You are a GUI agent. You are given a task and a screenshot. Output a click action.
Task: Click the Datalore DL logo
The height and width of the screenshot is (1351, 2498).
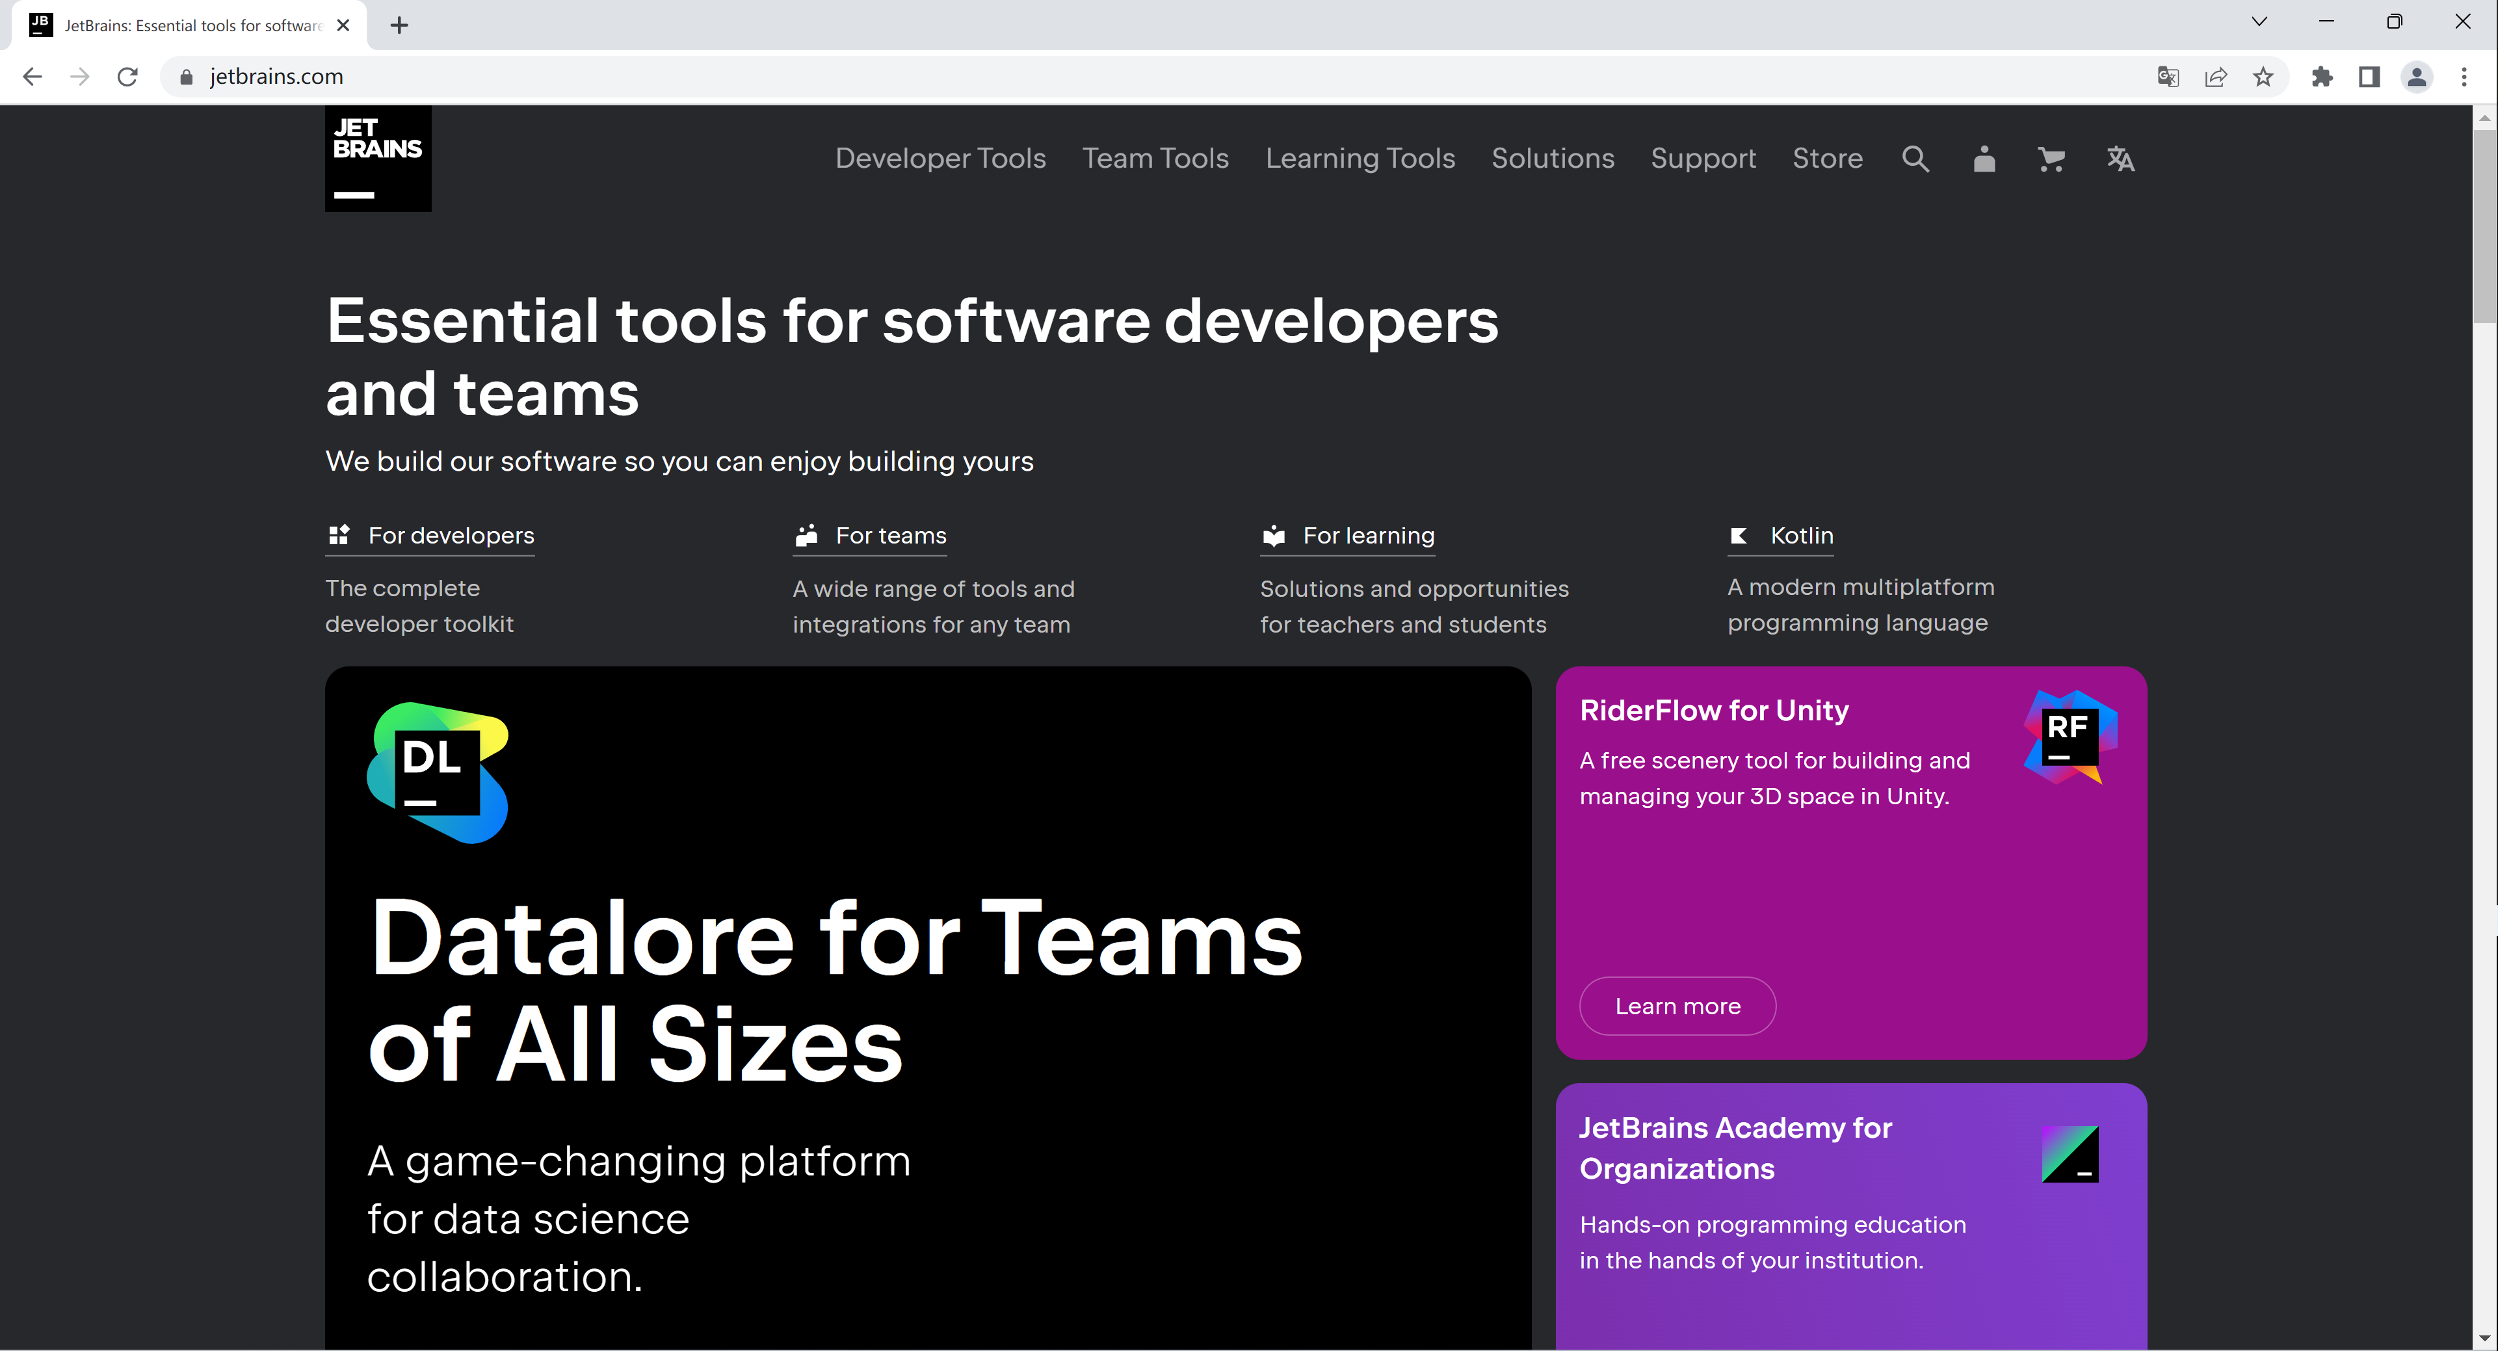point(438,772)
